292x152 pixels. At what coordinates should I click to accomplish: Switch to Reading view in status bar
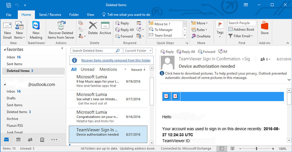[x=232, y=149]
